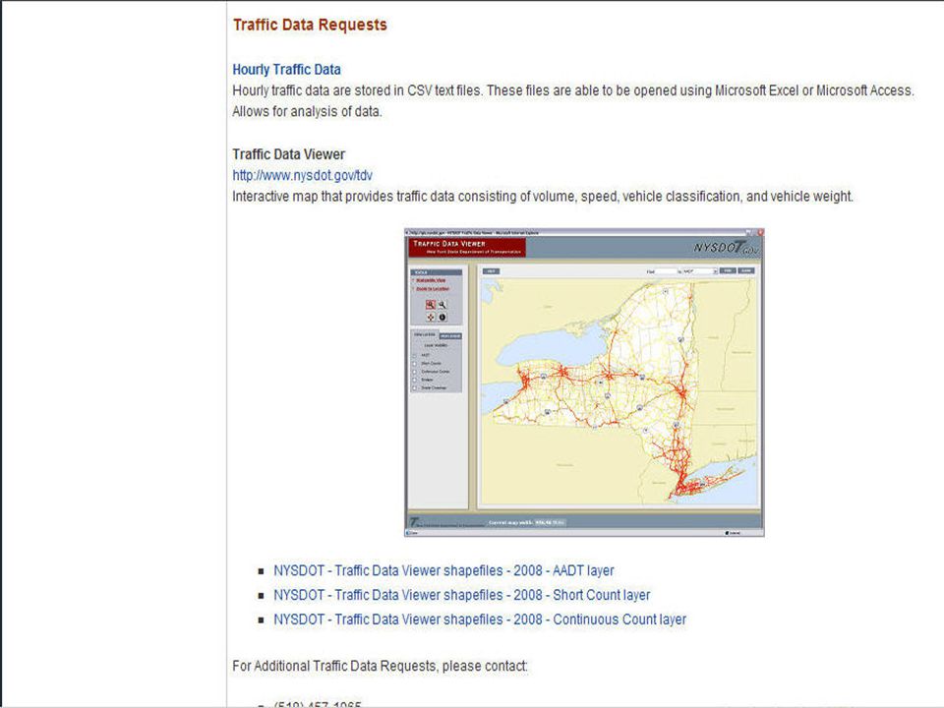Image resolution: width=944 pixels, height=708 pixels.
Task: Open the Hourly Traffic Data link
Action: tap(286, 69)
